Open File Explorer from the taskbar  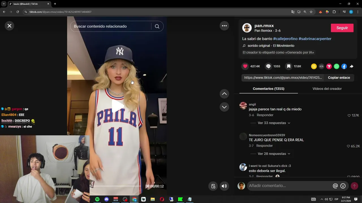pos(153,199)
